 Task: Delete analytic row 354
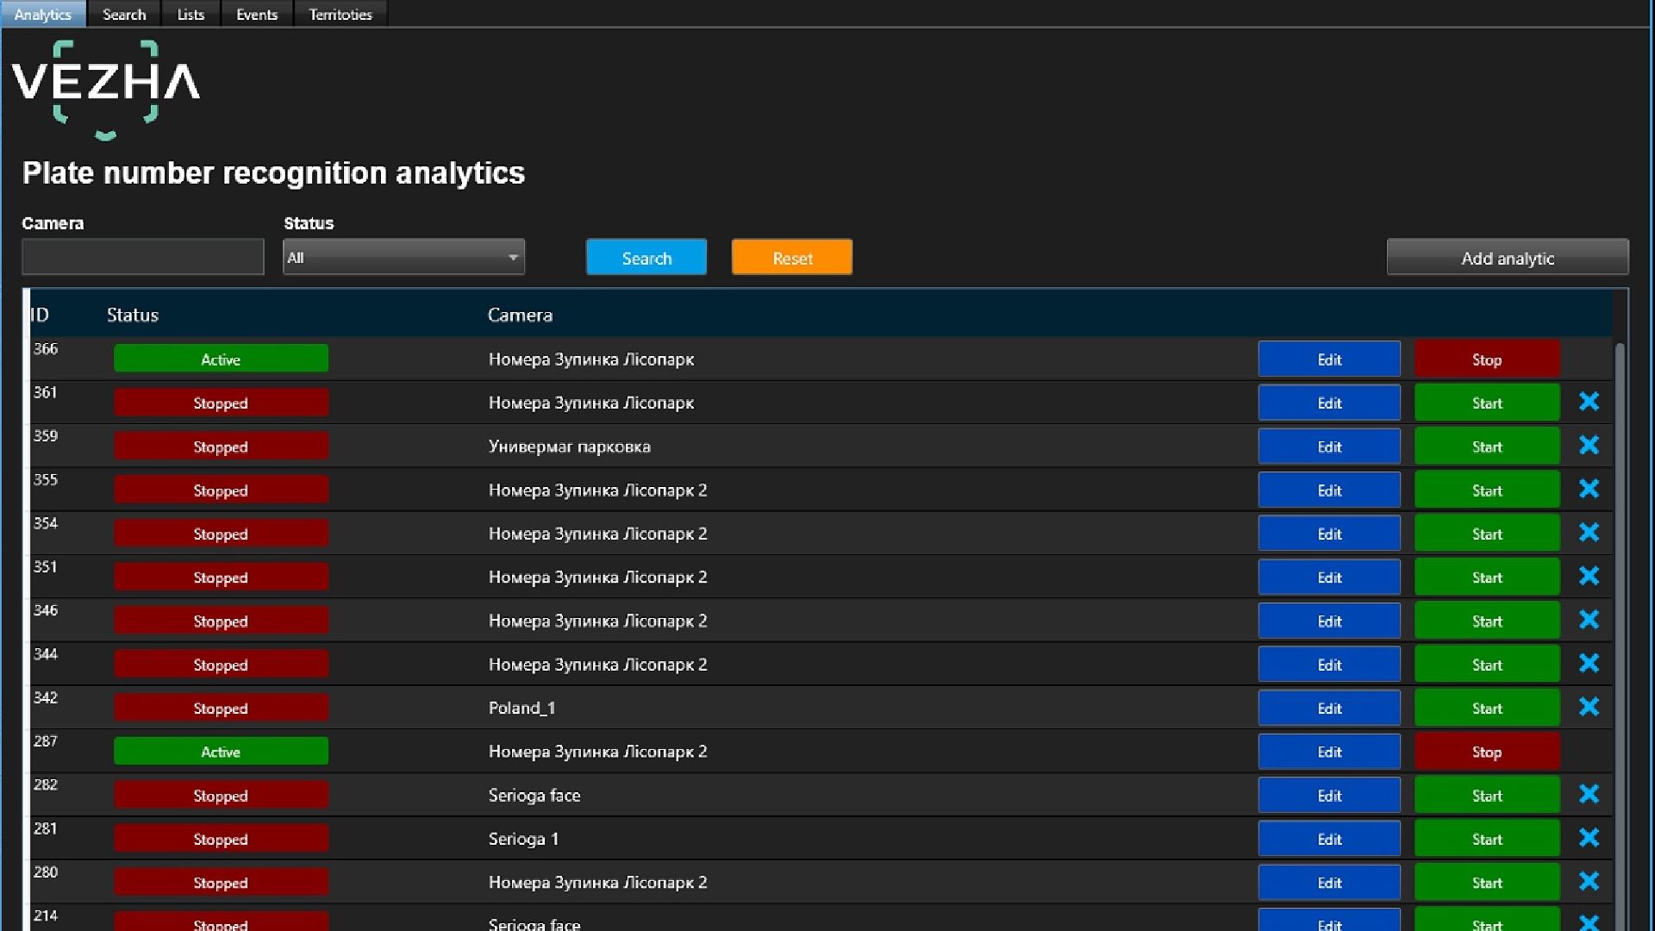click(x=1589, y=533)
